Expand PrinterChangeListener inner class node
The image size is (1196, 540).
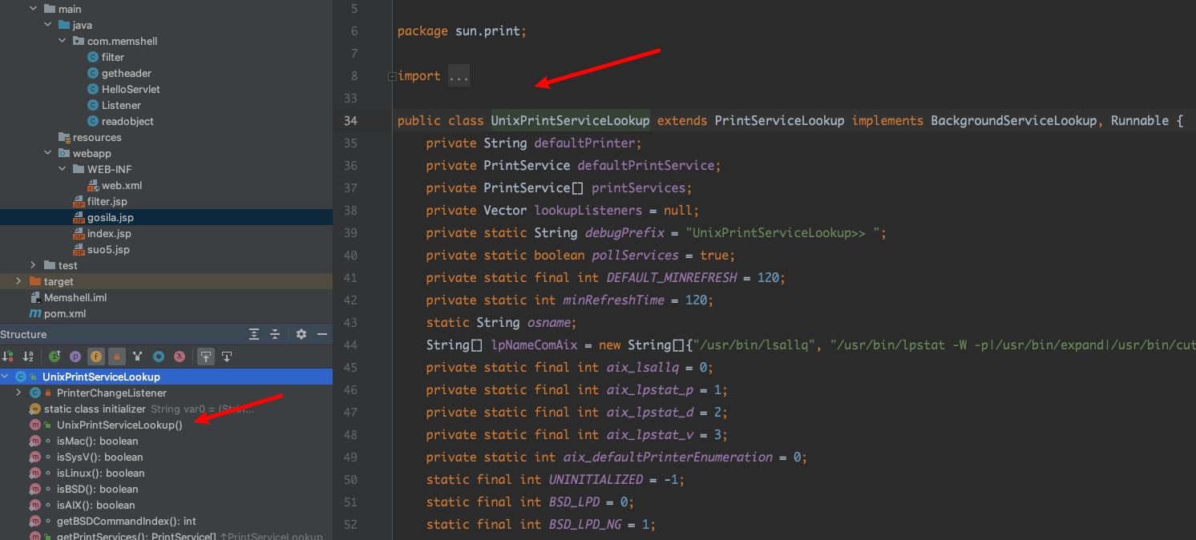coord(18,393)
